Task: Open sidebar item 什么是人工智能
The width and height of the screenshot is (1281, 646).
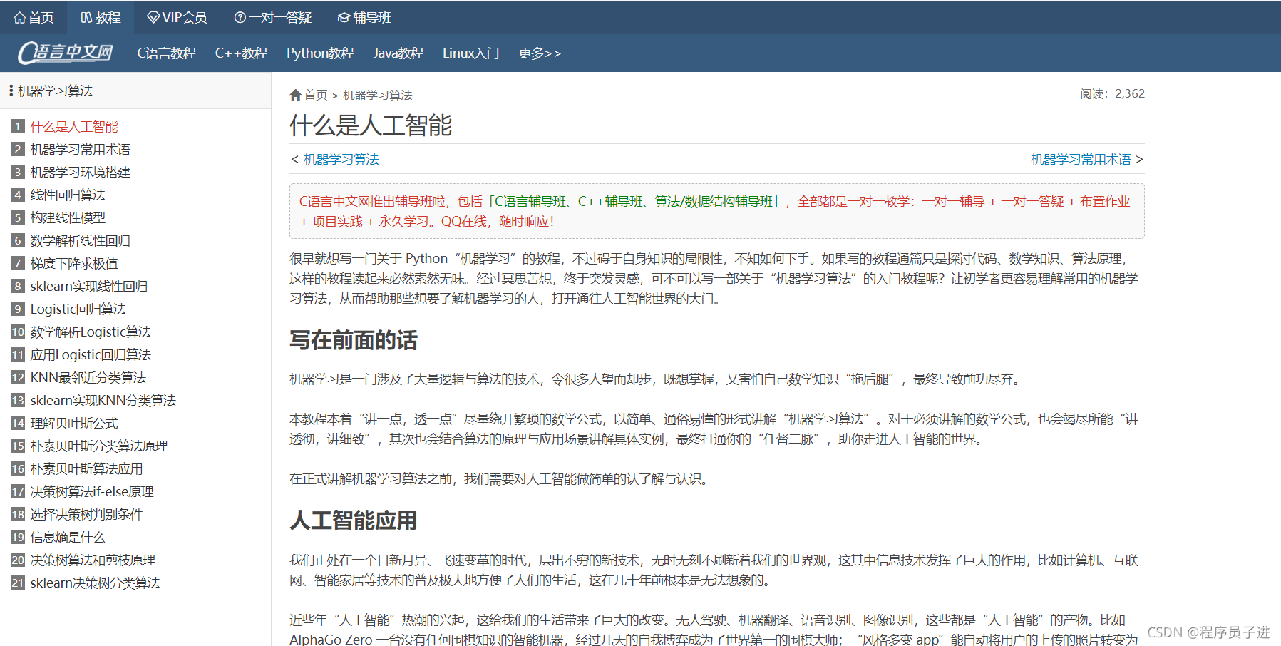Action: coord(74,126)
